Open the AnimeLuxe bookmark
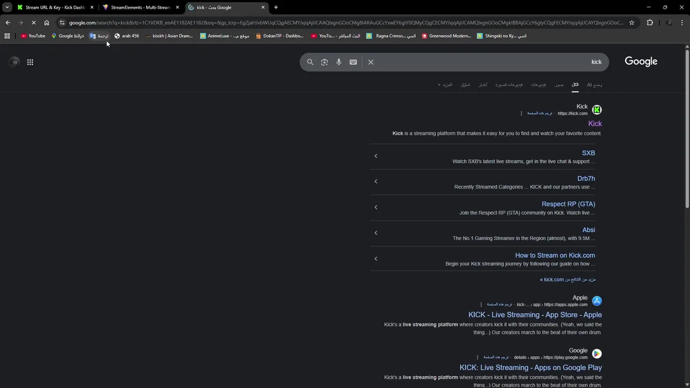The height and width of the screenshot is (388, 690). [x=224, y=36]
